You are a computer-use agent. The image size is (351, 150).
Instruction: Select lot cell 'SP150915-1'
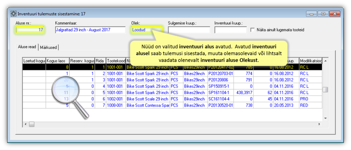coord(220,86)
